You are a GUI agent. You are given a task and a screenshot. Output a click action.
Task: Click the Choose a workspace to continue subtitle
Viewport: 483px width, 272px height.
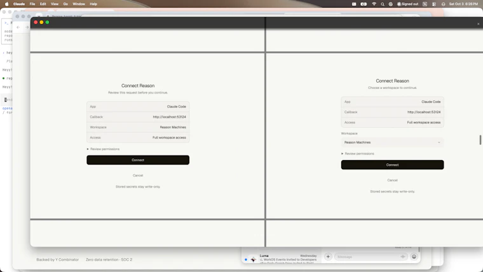pos(392,88)
